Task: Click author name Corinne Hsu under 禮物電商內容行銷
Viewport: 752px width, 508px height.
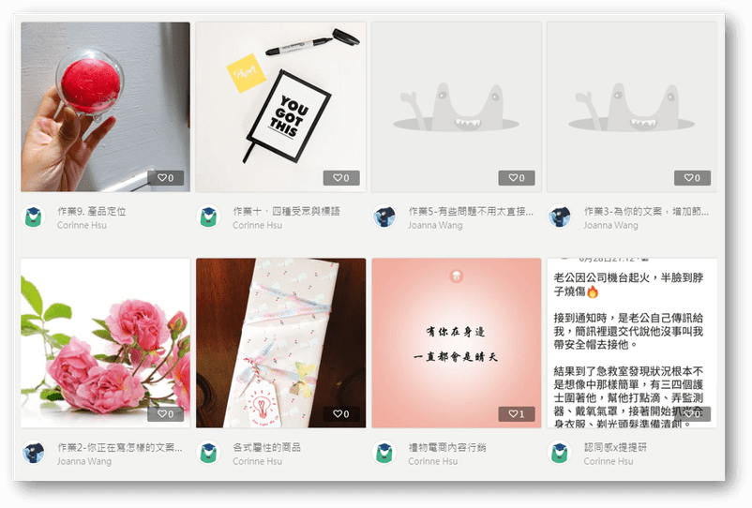Action: (x=432, y=461)
